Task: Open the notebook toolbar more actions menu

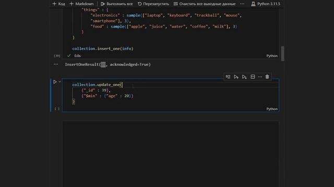Action: point(242,4)
